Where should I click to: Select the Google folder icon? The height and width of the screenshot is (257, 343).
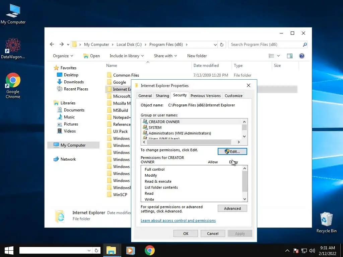(x=109, y=82)
